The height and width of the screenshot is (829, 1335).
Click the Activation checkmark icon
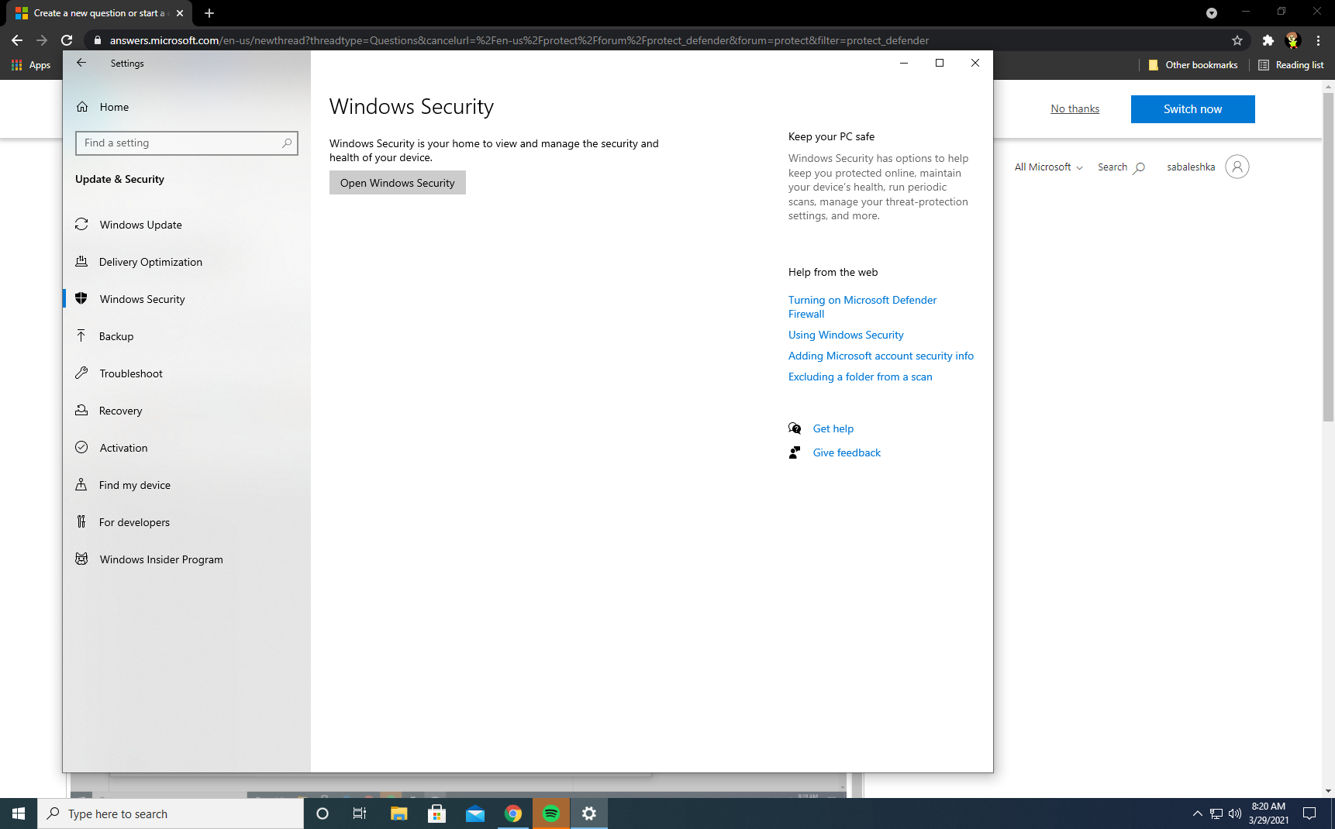pyautogui.click(x=81, y=447)
